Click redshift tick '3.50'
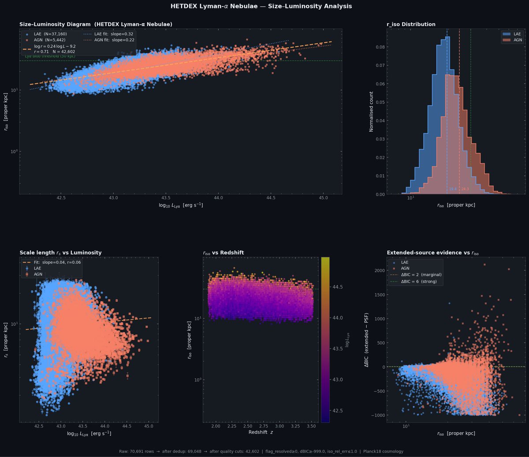 (x=311, y=427)
